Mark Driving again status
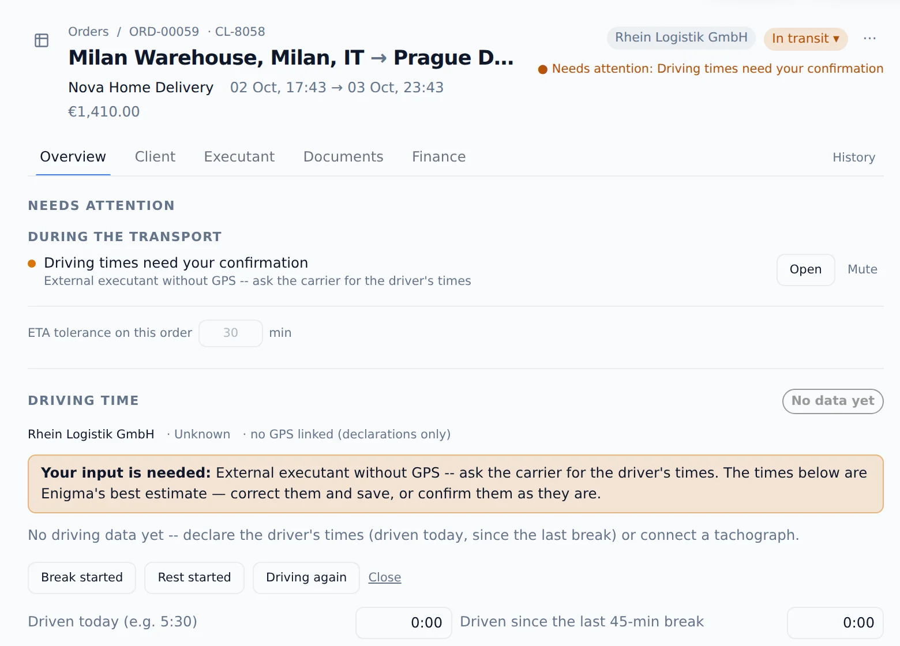Screen dimensions: 900x646 tap(306, 577)
